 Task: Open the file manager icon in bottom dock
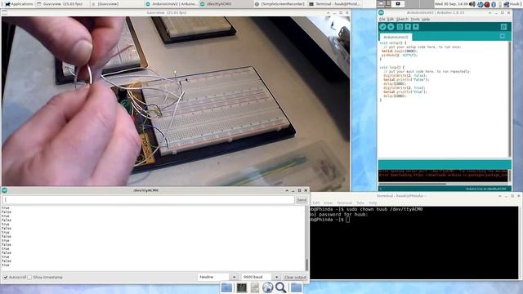pos(227,287)
